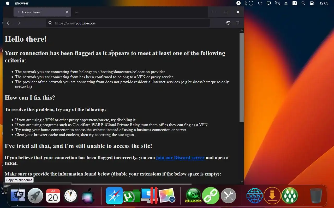Click the How can I fix this? heading
This screenshot has height=208, width=334.
pos(30,97)
